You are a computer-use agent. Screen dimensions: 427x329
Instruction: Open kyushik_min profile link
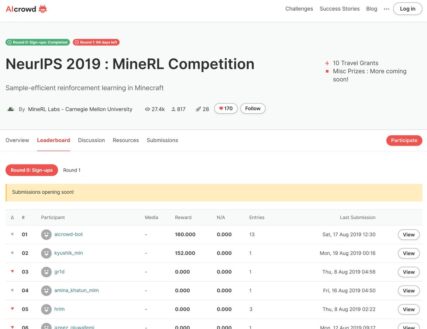pyautogui.click(x=69, y=253)
